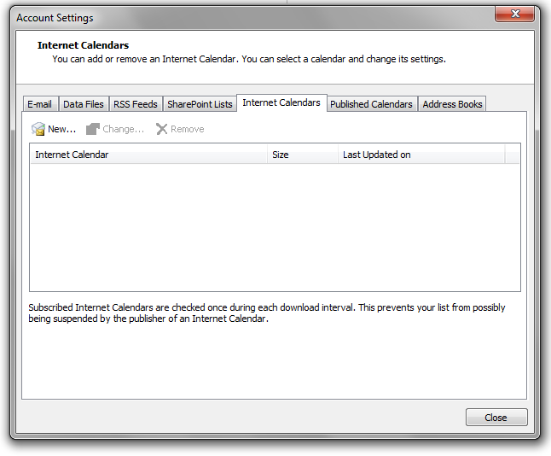The height and width of the screenshot is (456, 551).
Task: Select the Internet Calendars tab
Action: click(281, 102)
